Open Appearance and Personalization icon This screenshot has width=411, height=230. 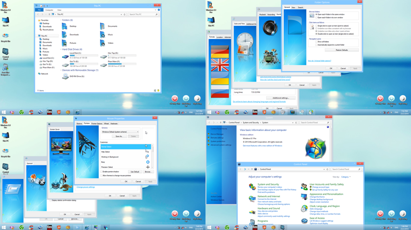[304, 196]
